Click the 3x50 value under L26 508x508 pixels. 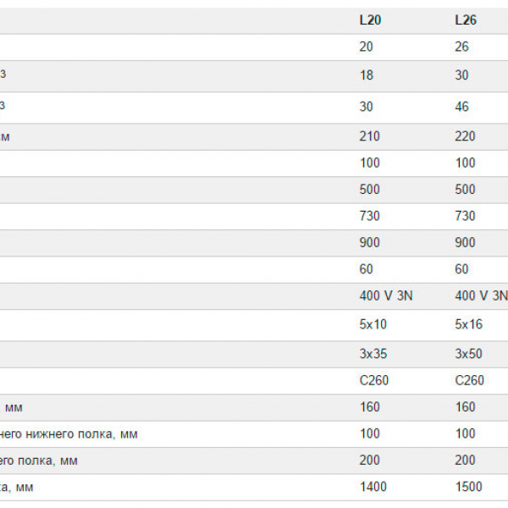(468, 353)
